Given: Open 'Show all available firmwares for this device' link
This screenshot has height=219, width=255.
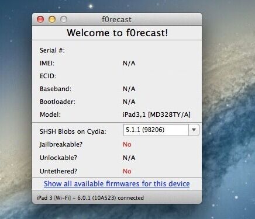Looking at the screenshot, I should (x=116, y=184).
